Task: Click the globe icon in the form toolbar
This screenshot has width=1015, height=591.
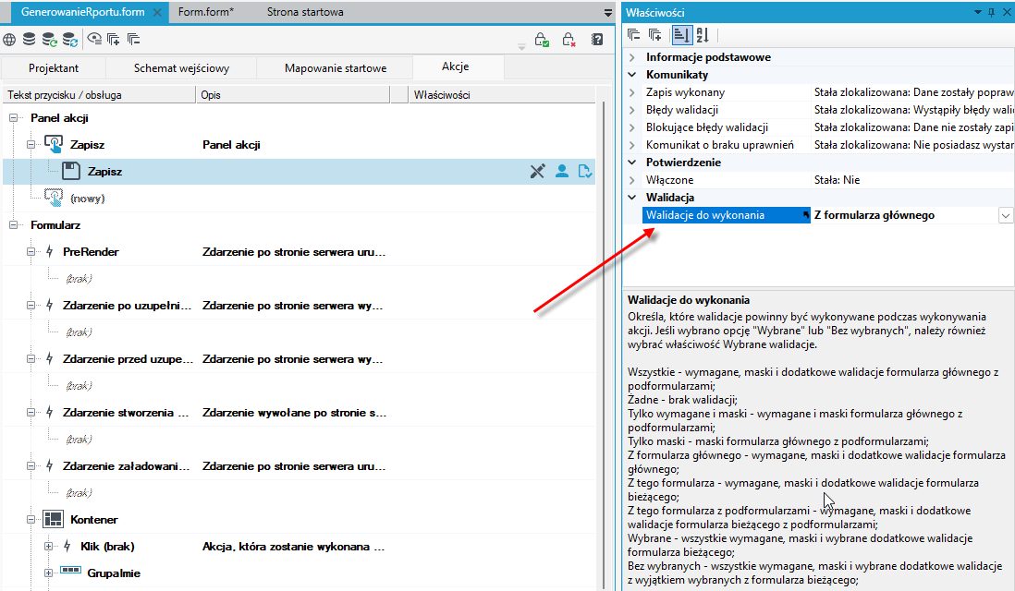Action: click(x=9, y=40)
